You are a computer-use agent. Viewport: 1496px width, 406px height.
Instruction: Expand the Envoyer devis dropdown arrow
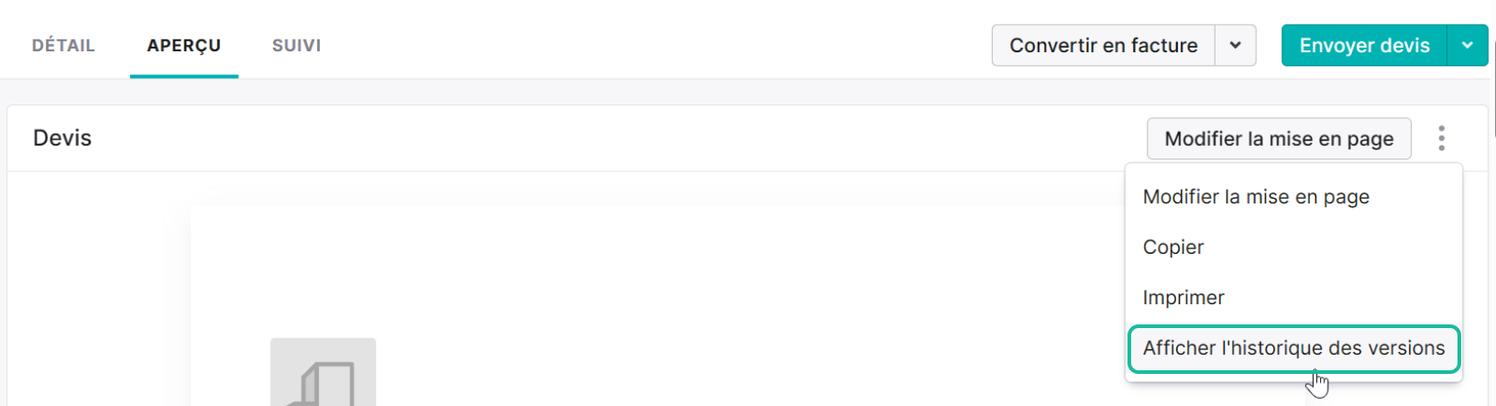click(x=1467, y=46)
